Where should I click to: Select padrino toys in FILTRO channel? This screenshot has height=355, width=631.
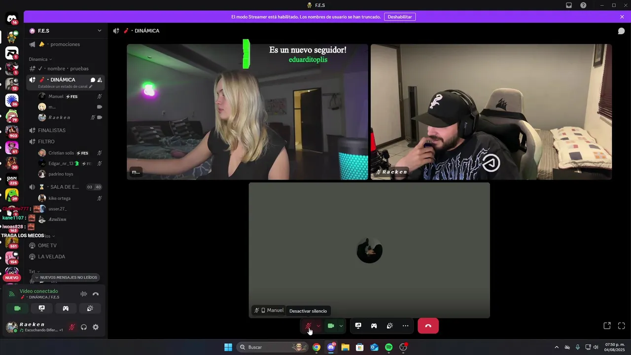[70, 174]
